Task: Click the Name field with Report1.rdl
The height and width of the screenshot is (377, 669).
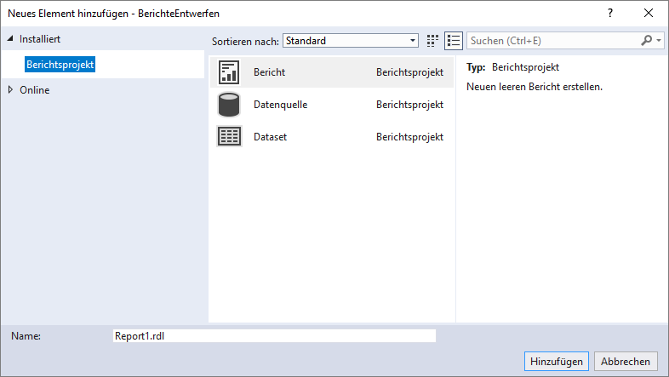Action: (273, 336)
